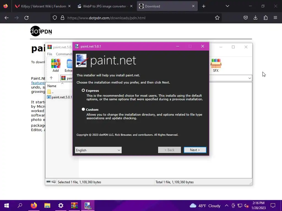Click the tracking protection shield icon
The height and width of the screenshot is (211, 282).
tap(55, 18)
